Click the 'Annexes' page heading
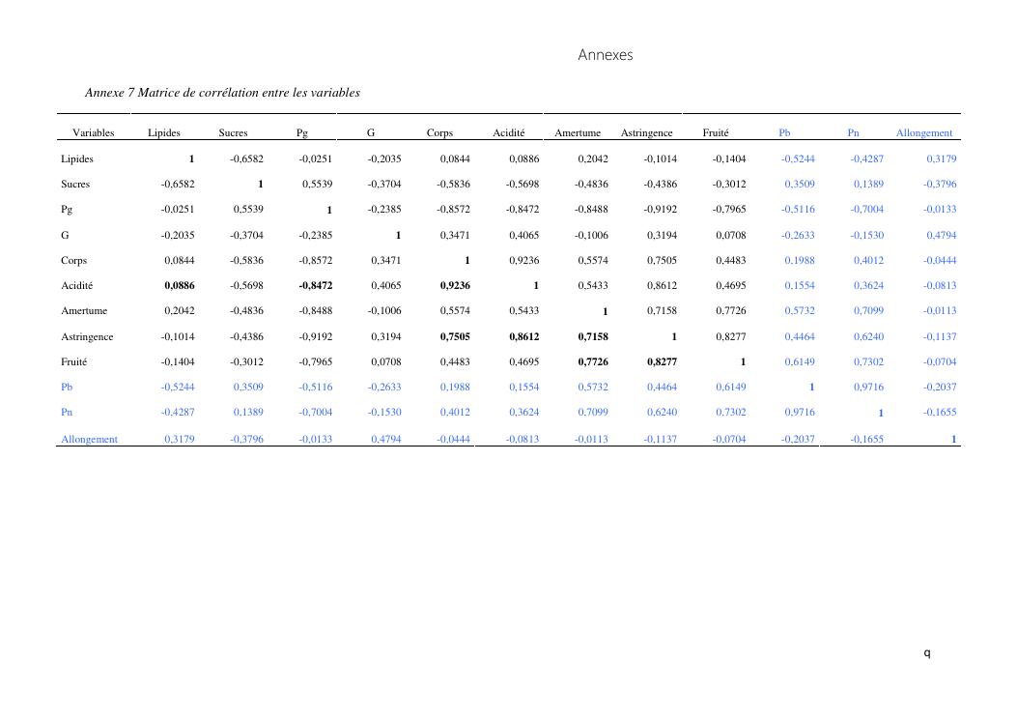This screenshot has height=720, width=1017. [x=605, y=55]
